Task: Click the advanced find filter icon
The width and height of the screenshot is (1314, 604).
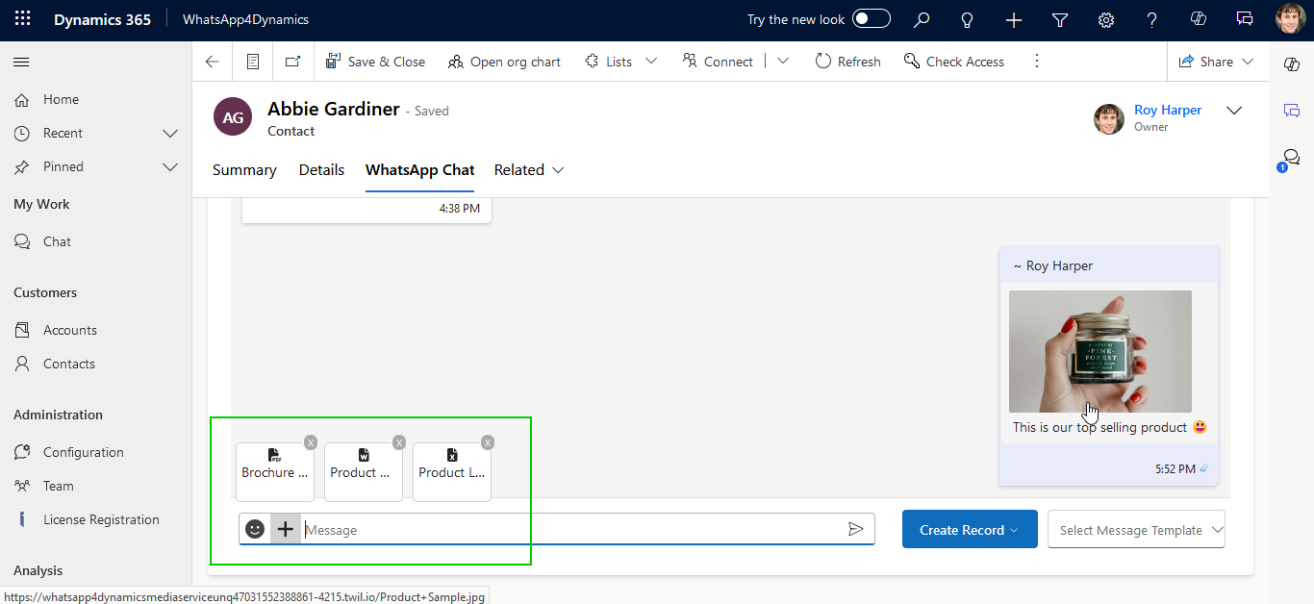Action: click(x=1060, y=19)
